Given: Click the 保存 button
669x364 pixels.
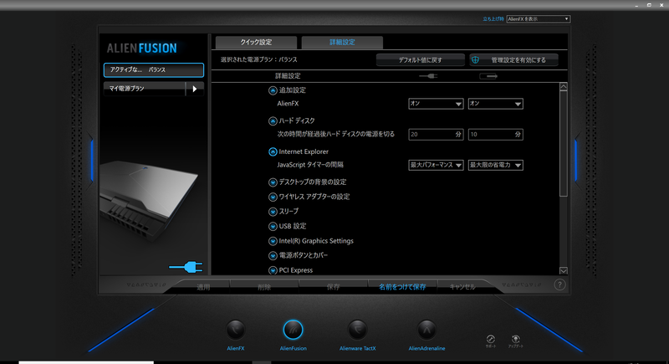Looking at the screenshot, I should tap(333, 287).
